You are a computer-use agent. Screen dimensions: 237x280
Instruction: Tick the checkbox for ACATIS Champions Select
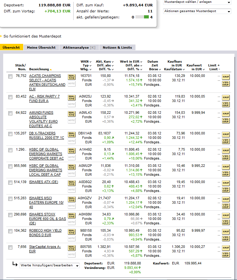[x=10, y=76]
